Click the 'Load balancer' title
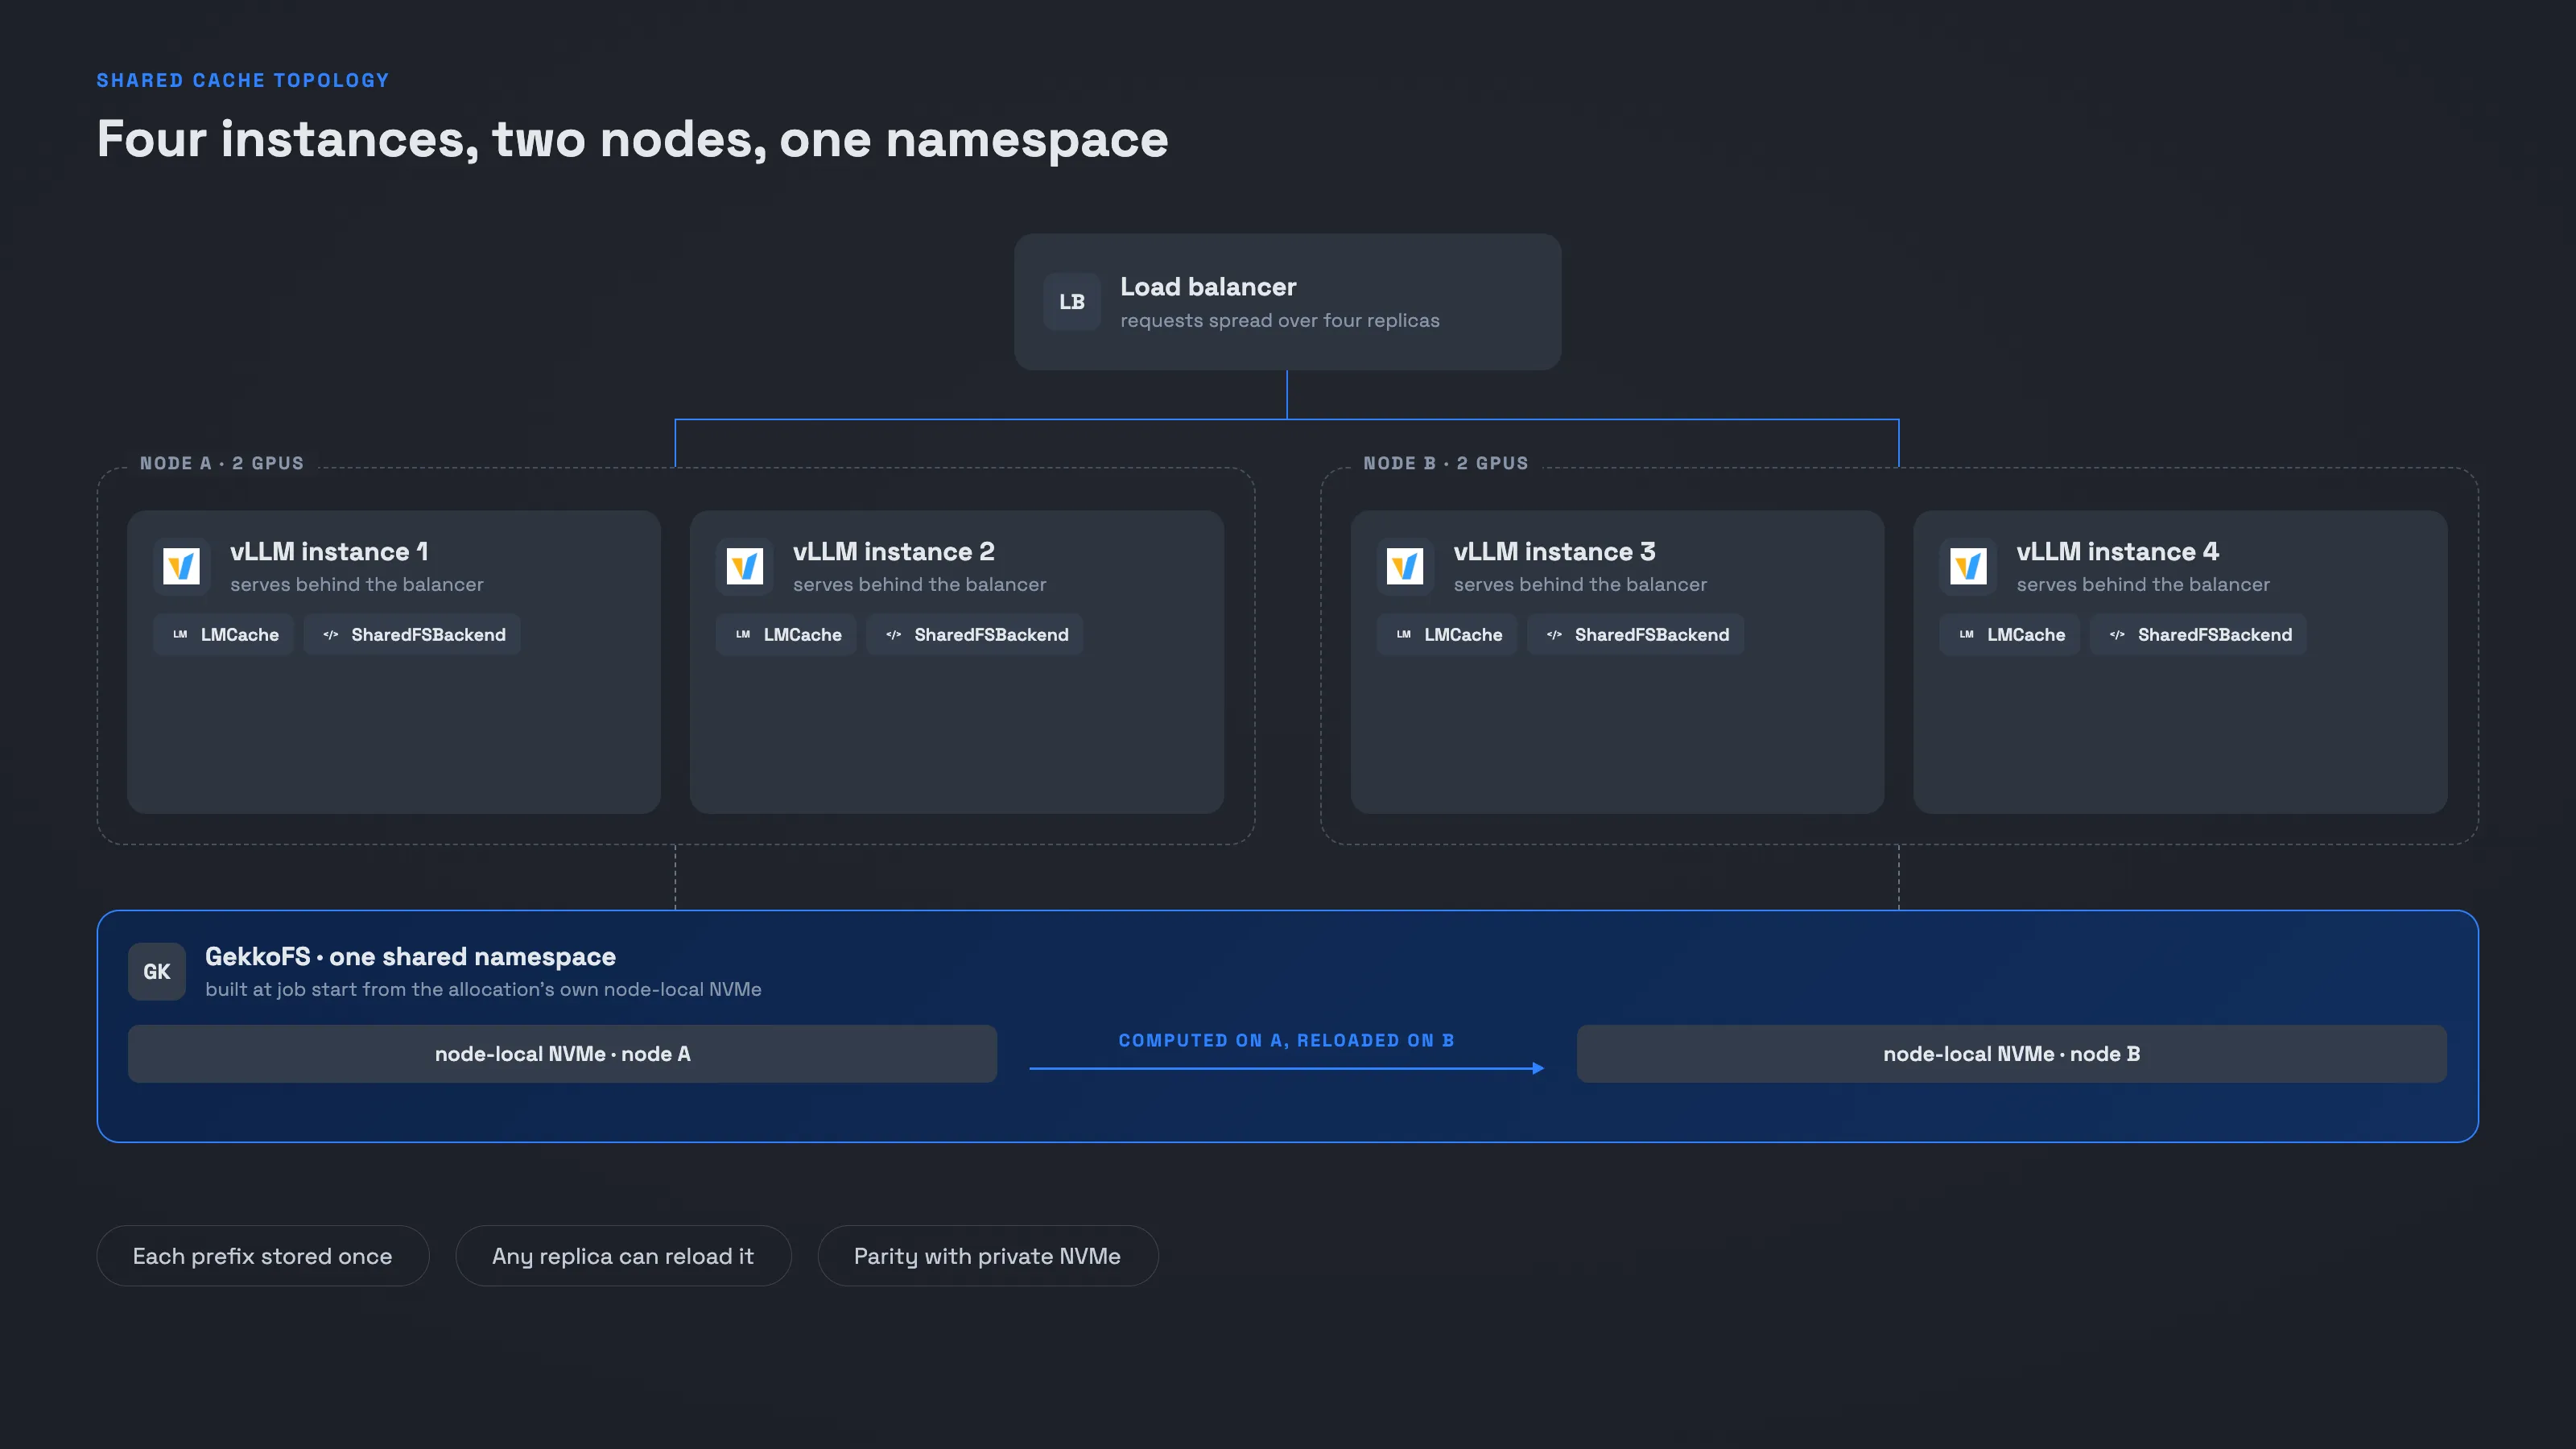This screenshot has width=2576, height=1449. 1208,287
